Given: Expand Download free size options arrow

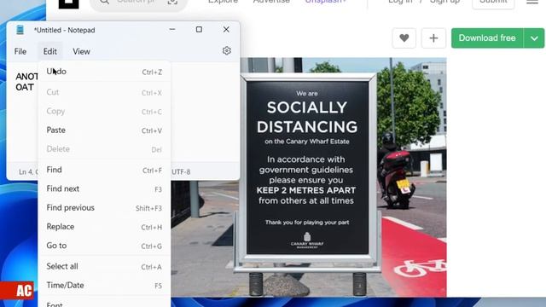Looking at the screenshot, I should [534, 38].
